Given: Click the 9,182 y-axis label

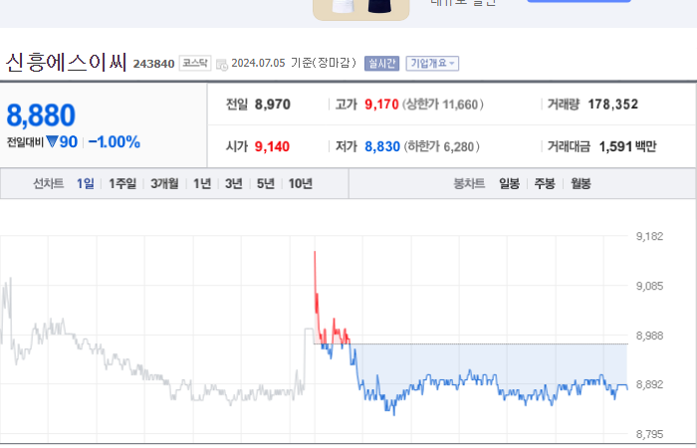Looking at the screenshot, I should tap(649, 237).
